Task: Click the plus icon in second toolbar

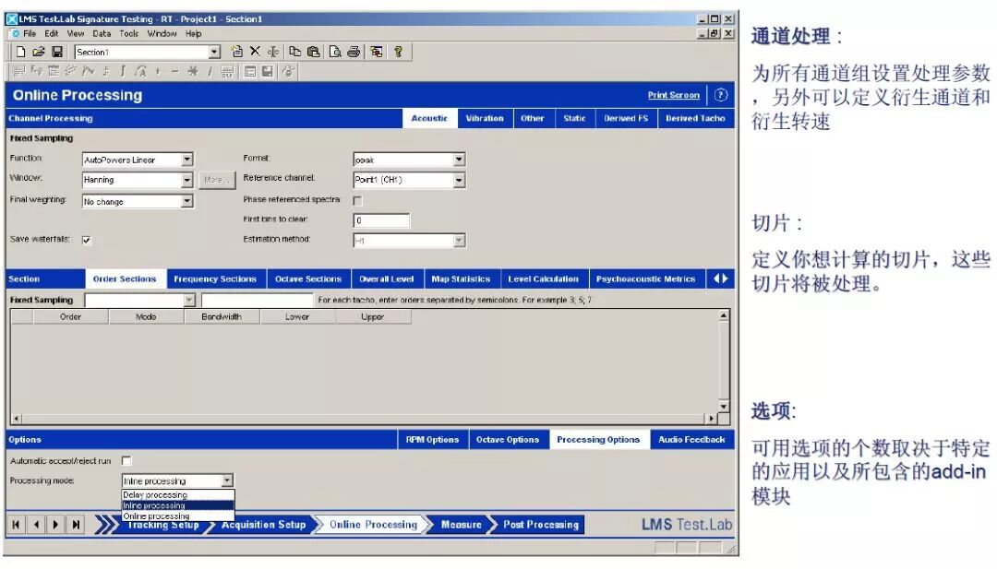Action: [x=158, y=71]
